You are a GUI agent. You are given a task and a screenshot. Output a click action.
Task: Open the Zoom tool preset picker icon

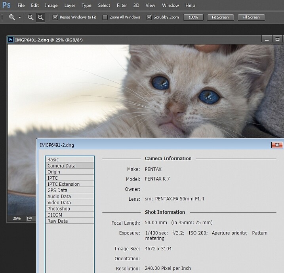(x=12, y=17)
